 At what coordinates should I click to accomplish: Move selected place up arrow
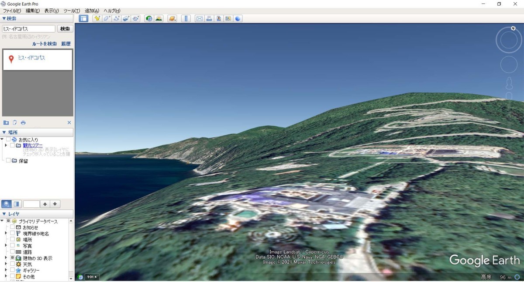click(x=45, y=204)
